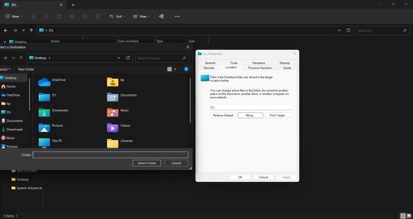Cancel the Select a Destination dialog
The image size is (413, 219).
click(x=176, y=163)
